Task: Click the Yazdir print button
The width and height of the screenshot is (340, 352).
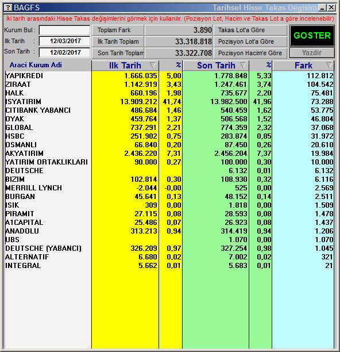Action: click(x=312, y=53)
